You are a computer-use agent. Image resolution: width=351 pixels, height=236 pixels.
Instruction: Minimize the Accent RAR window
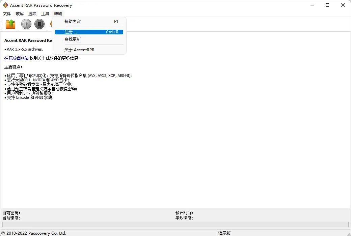click(312, 5)
